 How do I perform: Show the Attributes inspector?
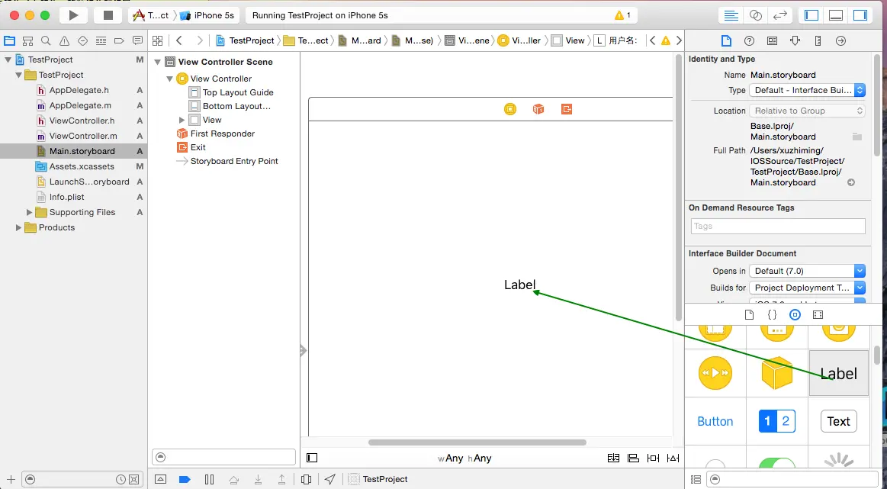click(x=795, y=40)
